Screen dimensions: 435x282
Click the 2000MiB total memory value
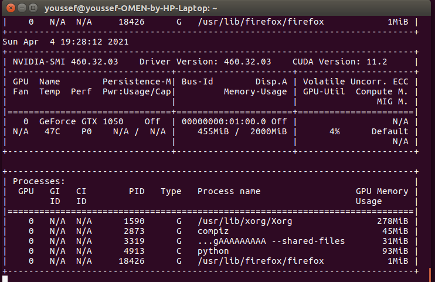click(269, 131)
